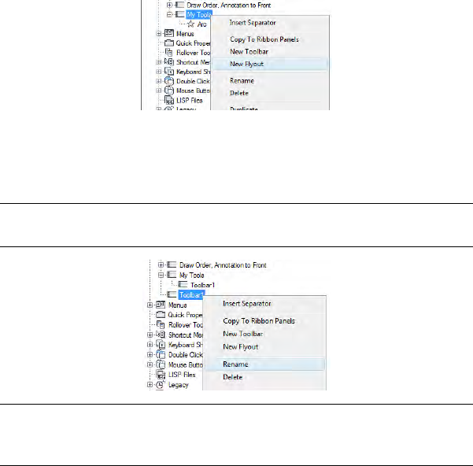Screen dimensions: 473x466
Task: Select Menus label in lower screenshot
Action: pos(177,305)
